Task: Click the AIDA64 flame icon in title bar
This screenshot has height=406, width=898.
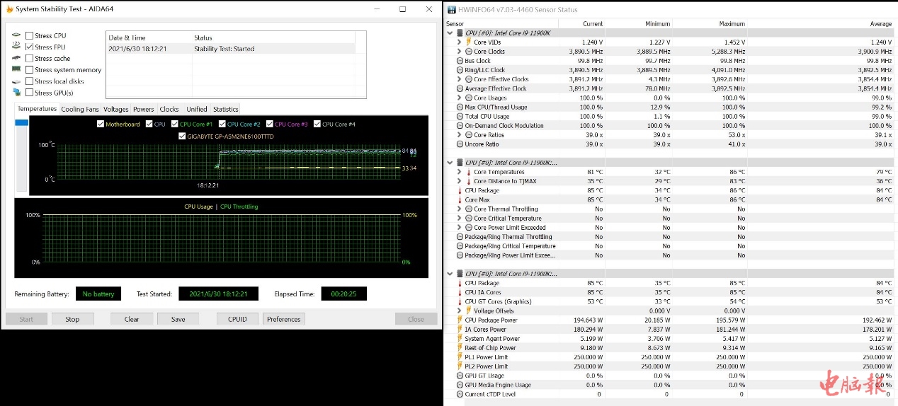Action: pyautogui.click(x=10, y=9)
